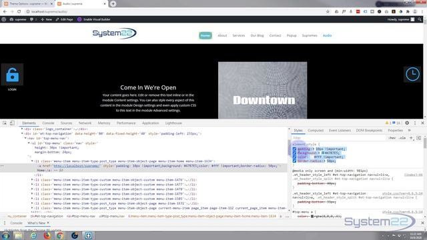
Task: Open a new browser tab
Action: tap(113, 4)
